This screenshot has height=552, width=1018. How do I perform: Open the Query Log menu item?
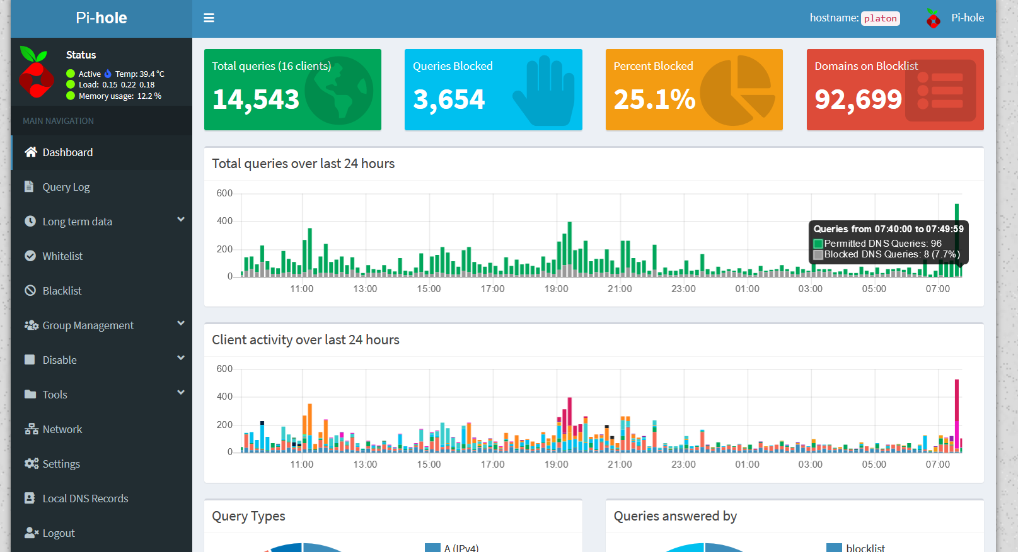pos(66,187)
